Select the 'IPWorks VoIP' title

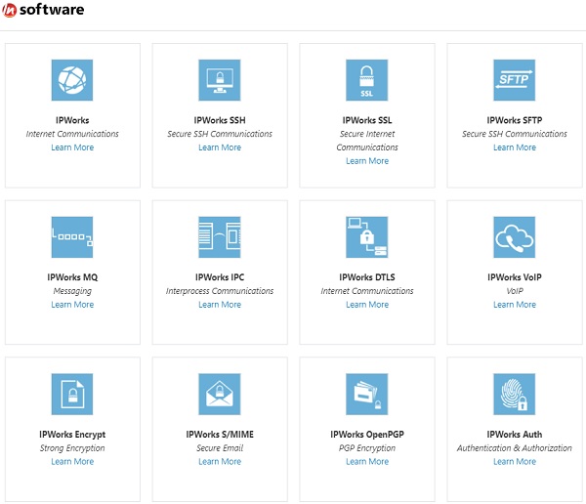point(515,277)
